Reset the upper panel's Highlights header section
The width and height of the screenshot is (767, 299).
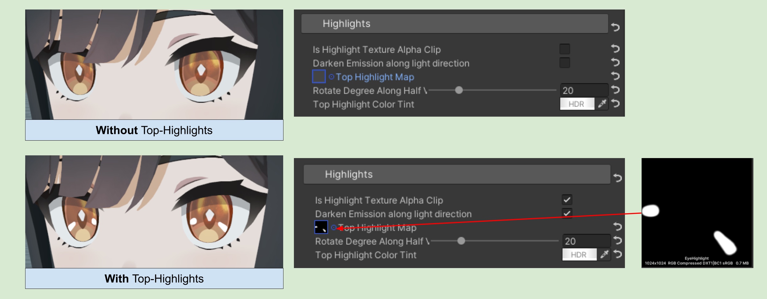(615, 27)
